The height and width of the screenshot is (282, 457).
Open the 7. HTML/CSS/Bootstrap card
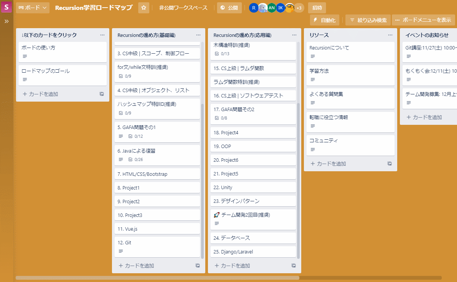pos(157,174)
